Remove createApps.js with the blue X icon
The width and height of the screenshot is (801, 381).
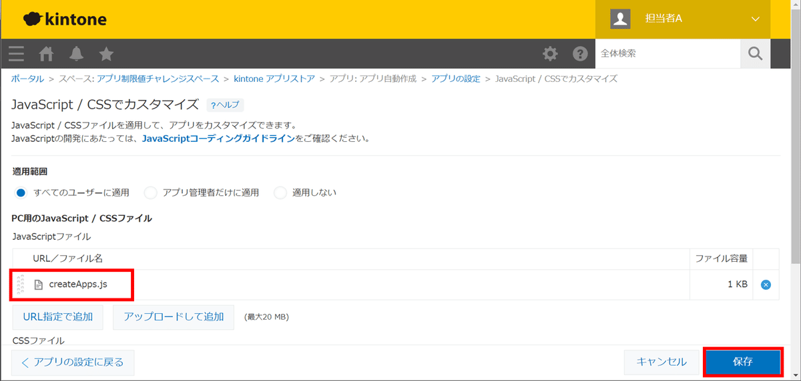click(x=766, y=285)
